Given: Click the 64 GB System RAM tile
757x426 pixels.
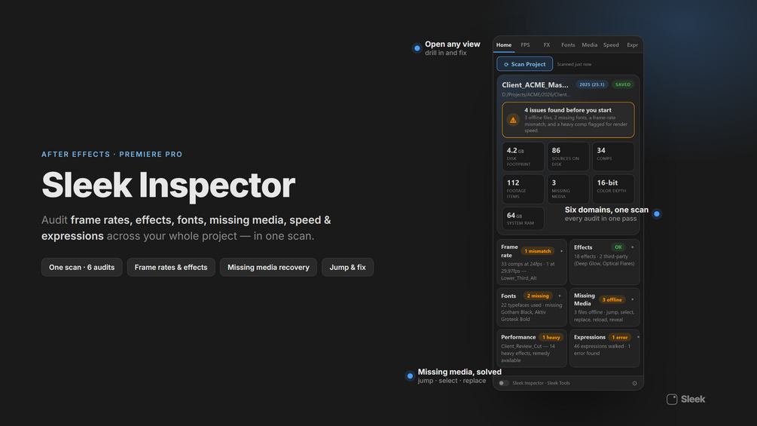Looking at the screenshot, I should click(x=523, y=219).
